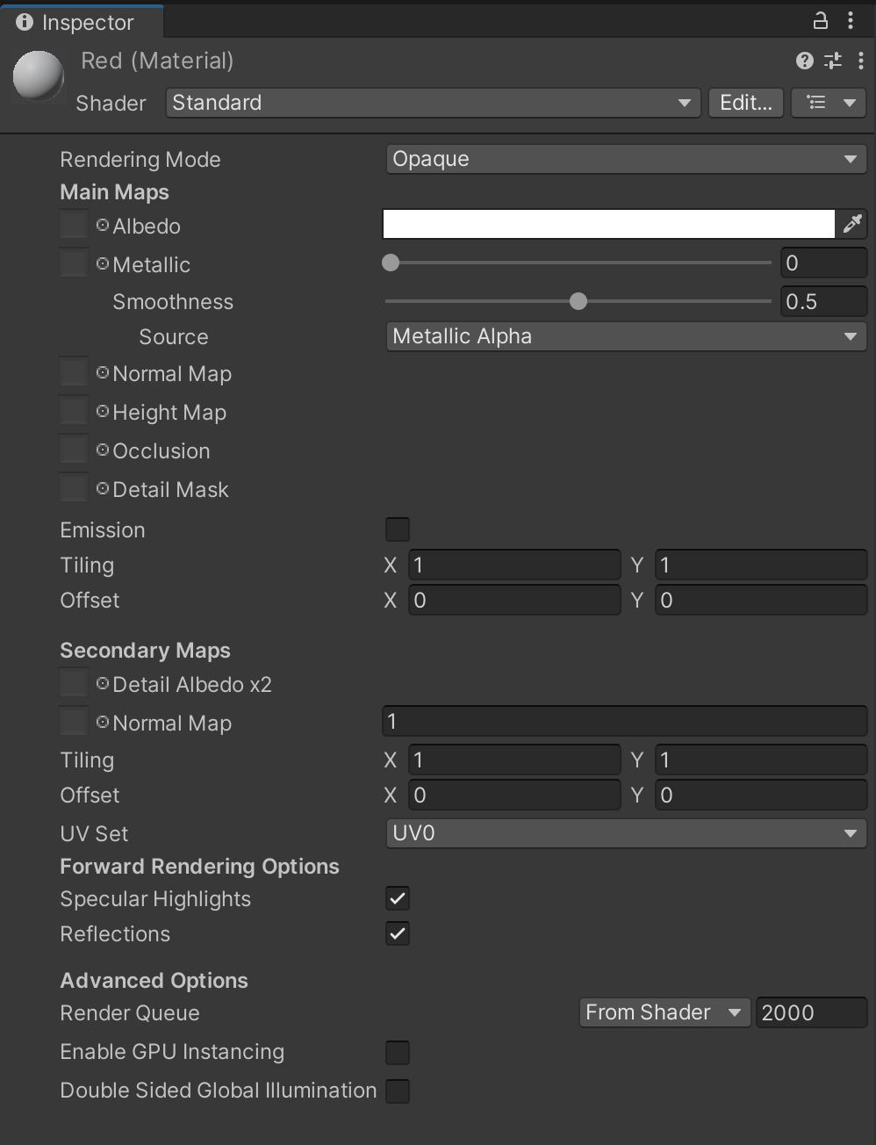The height and width of the screenshot is (1145, 876).
Task: Open the Albedo texture picker circle
Action: (x=103, y=226)
